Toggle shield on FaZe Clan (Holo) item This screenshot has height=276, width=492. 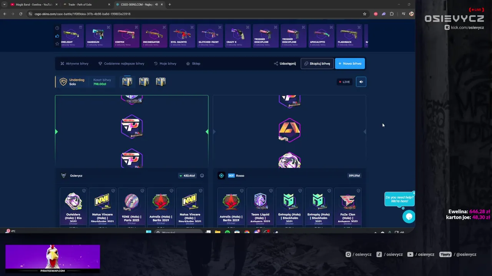tap(358, 191)
